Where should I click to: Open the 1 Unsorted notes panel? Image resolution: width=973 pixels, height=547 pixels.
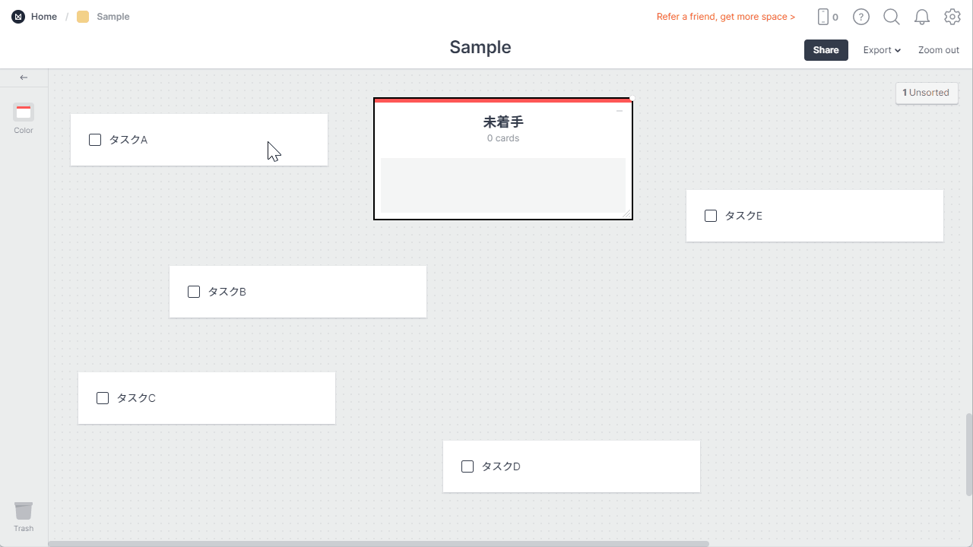point(927,93)
